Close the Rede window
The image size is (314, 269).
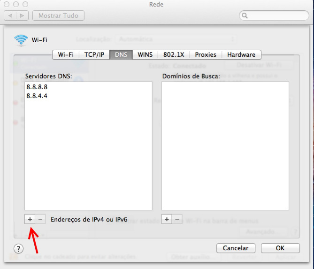click(x=7, y=4)
